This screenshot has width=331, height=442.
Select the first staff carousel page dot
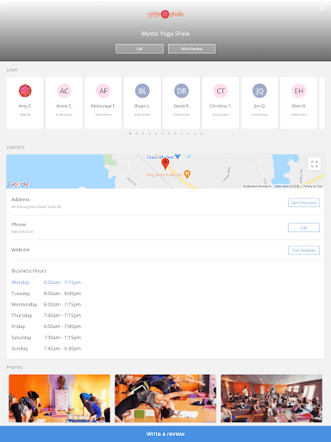tap(130, 134)
